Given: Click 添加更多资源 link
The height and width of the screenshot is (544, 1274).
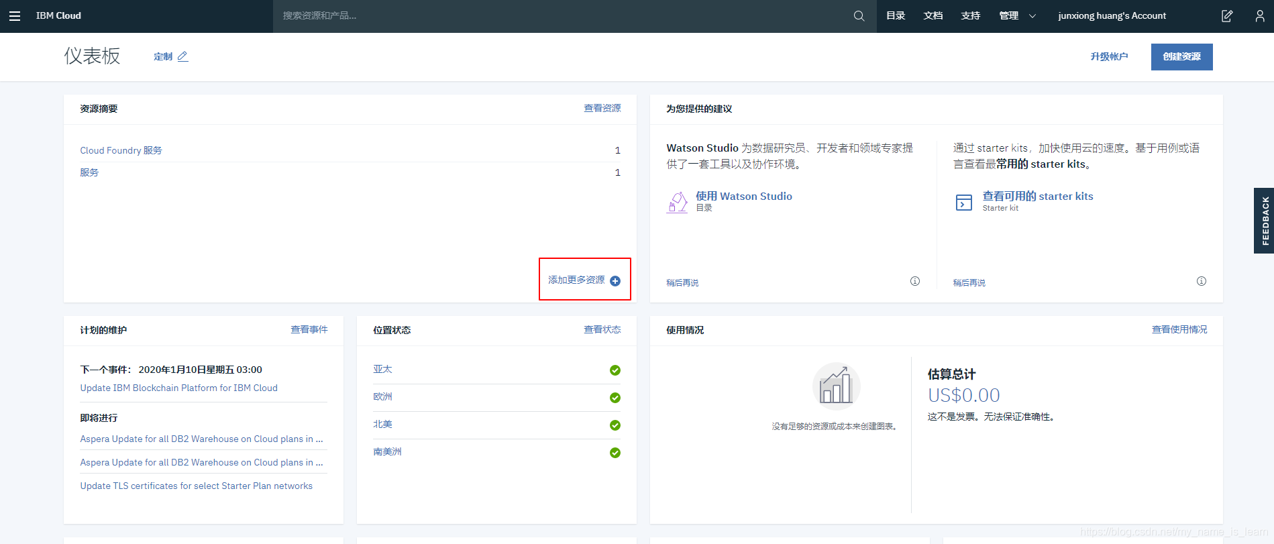Looking at the screenshot, I should pos(576,280).
